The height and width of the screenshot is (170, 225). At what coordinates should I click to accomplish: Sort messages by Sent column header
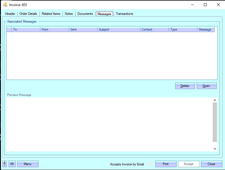coord(83,29)
